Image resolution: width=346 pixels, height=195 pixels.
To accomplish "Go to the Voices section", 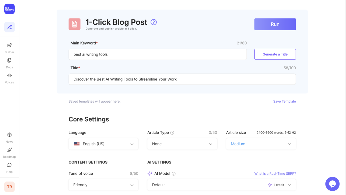I will [x=9, y=77].
